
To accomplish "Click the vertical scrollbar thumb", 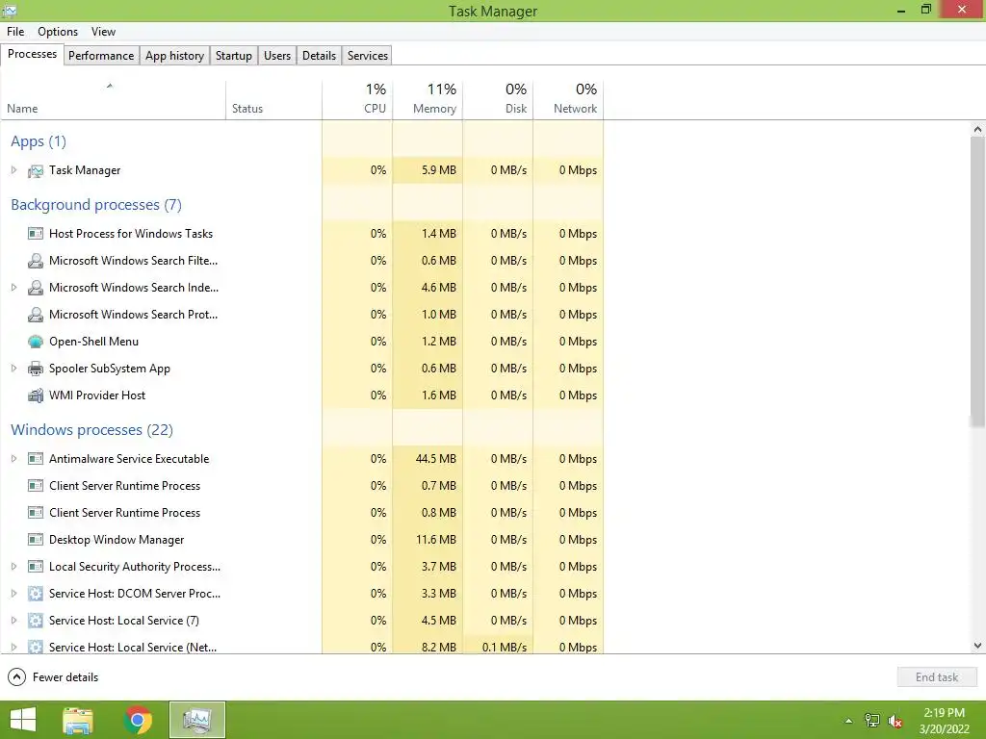I will 977,282.
